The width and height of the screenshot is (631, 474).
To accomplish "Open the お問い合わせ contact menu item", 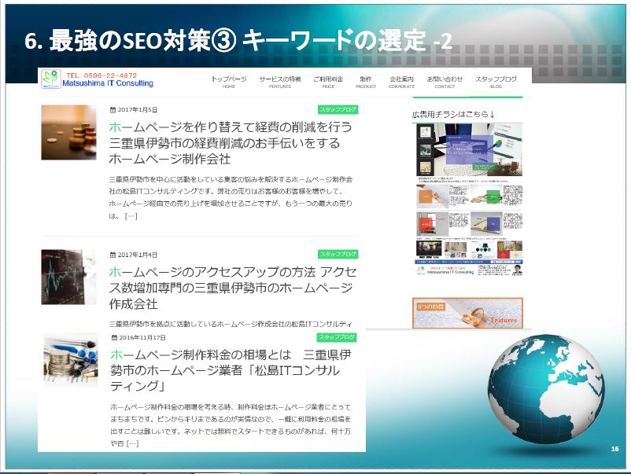I will [x=445, y=82].
